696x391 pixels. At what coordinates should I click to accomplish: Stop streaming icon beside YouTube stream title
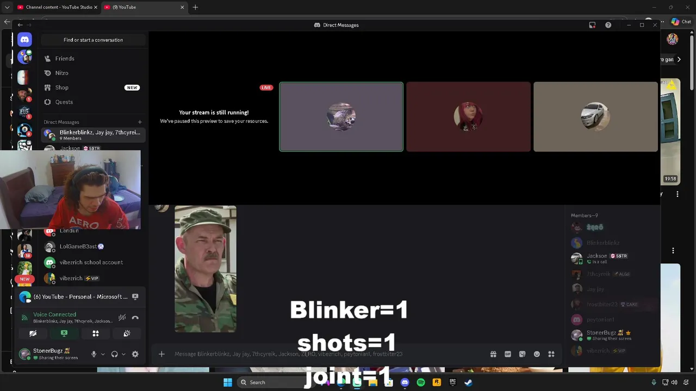135,297
